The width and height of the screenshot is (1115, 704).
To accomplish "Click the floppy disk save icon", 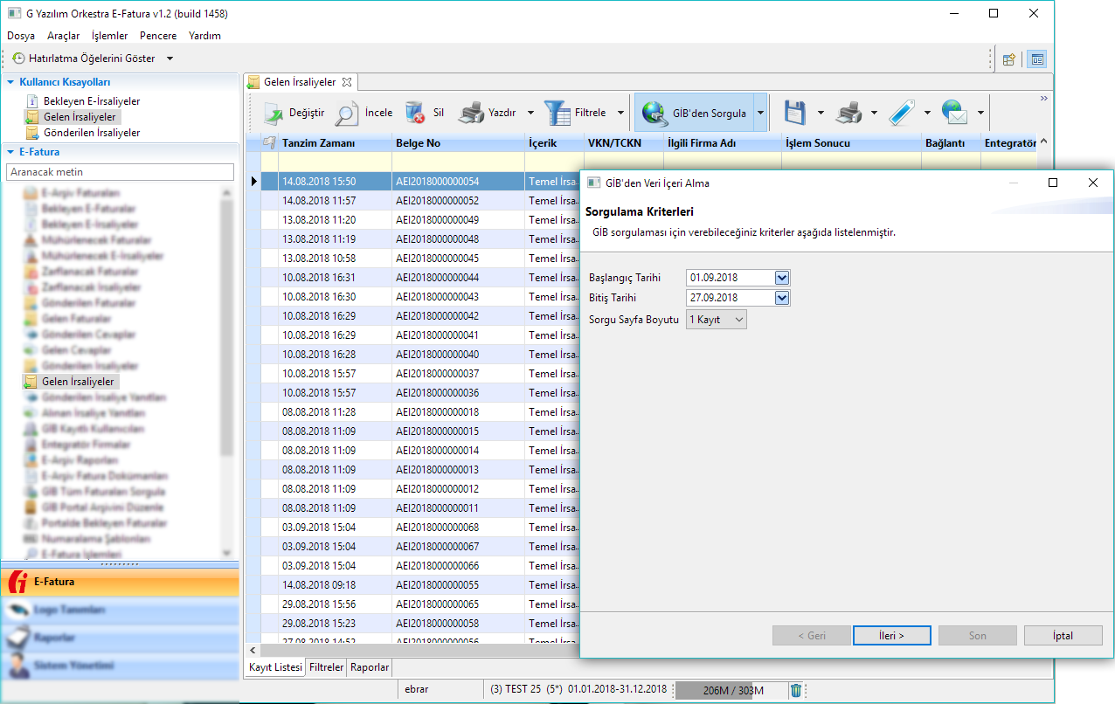I will (x=794, y=113).
